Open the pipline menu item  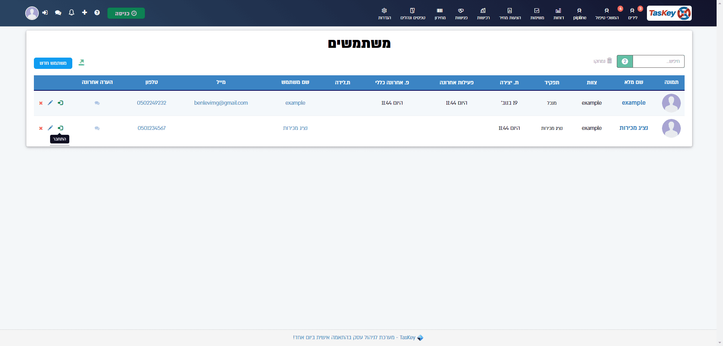(580, 14)
